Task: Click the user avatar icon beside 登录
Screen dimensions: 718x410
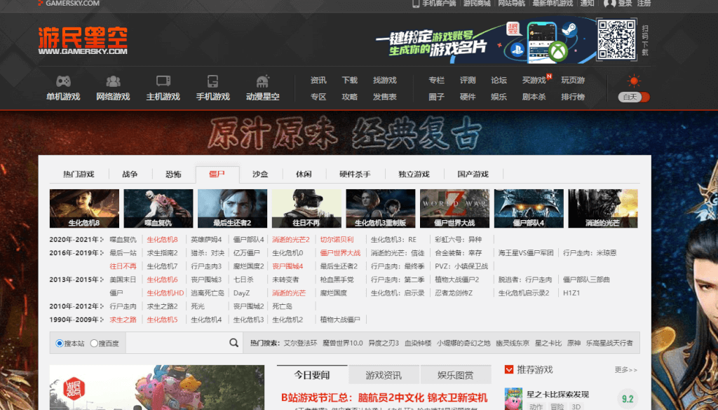Action: click(x=609, y=4)
